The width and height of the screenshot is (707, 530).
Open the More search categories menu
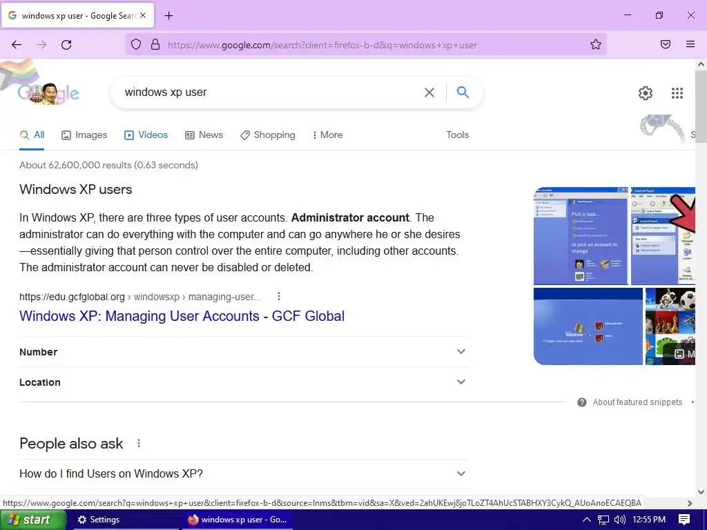(x=328, y=135)
